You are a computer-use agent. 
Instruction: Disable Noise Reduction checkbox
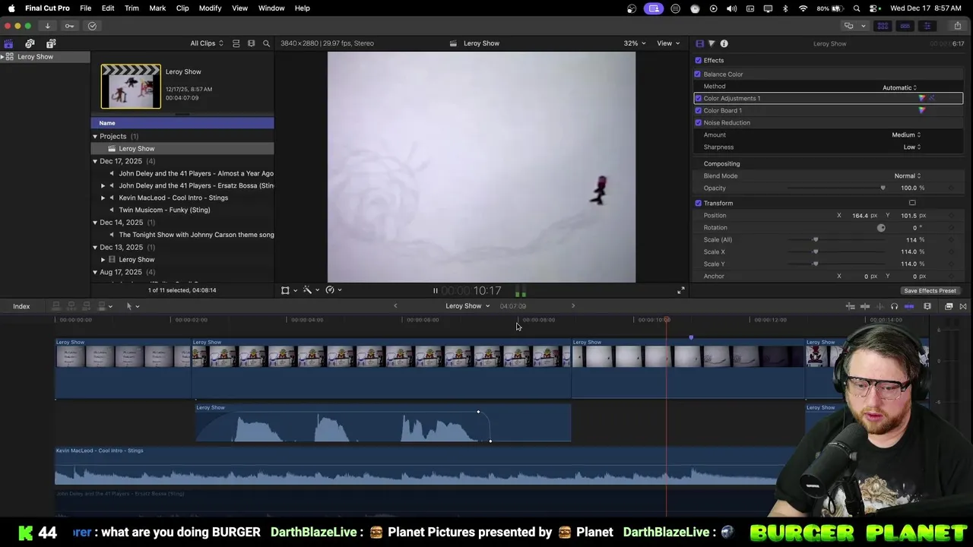(x=698, y=122)
